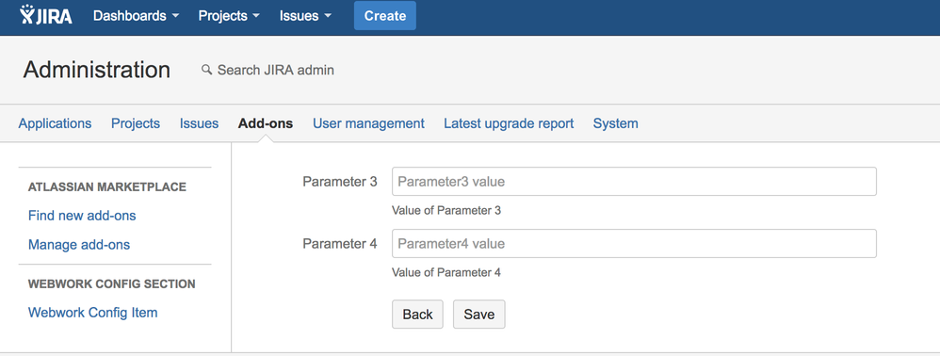Go to Manage add-ons link
Viewport: 940px width, 356px height.
[79, 245]
